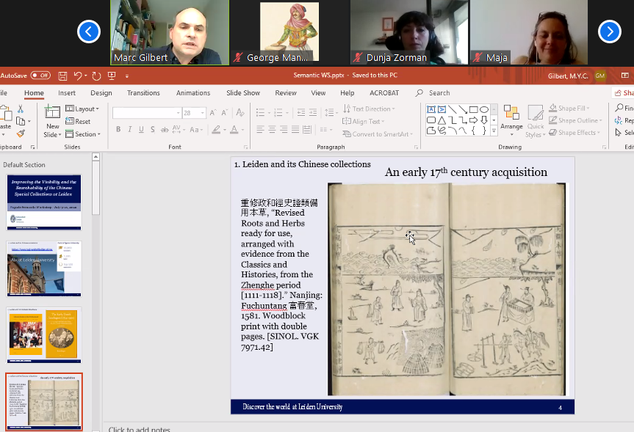634x432 pixels.
Task: Select the title slide thumbnail
Action: coord(44,202)
